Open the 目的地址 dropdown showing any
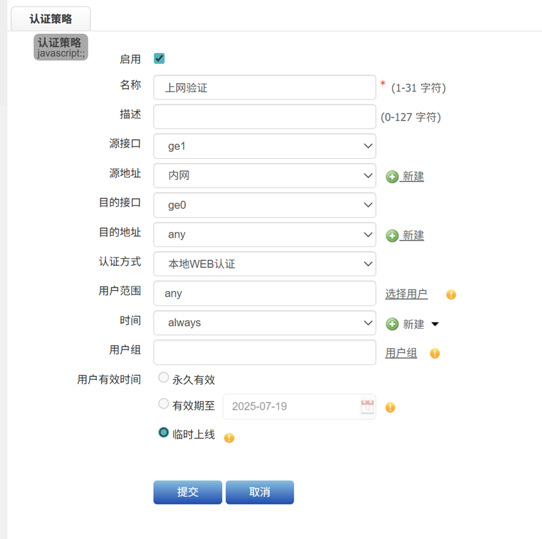Image resolution: width=542 pixels, height=539 pixels. [265, 235]
